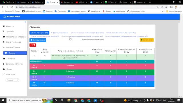The width and height of the screenshot is (183, 103).
Task: Open report on recommended textbooks (форма №4)
Action: [x=82, y=36]
